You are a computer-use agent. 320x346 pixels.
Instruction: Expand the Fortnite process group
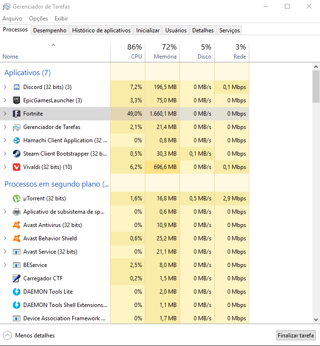point(5,114)
